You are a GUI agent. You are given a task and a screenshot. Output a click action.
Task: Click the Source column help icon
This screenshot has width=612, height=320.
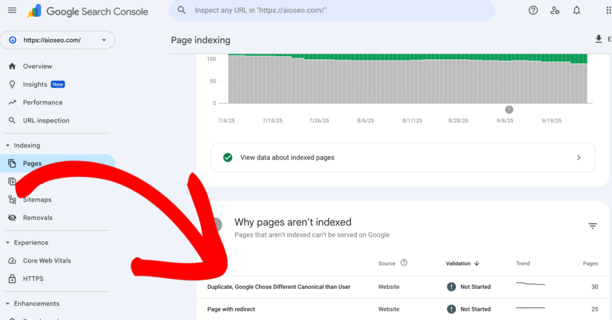[x=404, y=263]
